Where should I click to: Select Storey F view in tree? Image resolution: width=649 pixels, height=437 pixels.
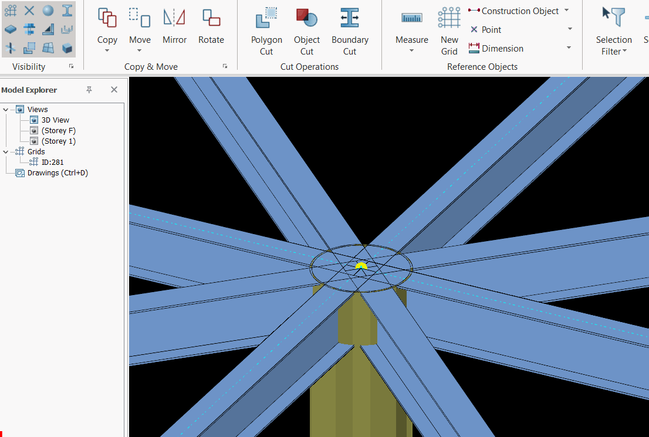[58, 131]
